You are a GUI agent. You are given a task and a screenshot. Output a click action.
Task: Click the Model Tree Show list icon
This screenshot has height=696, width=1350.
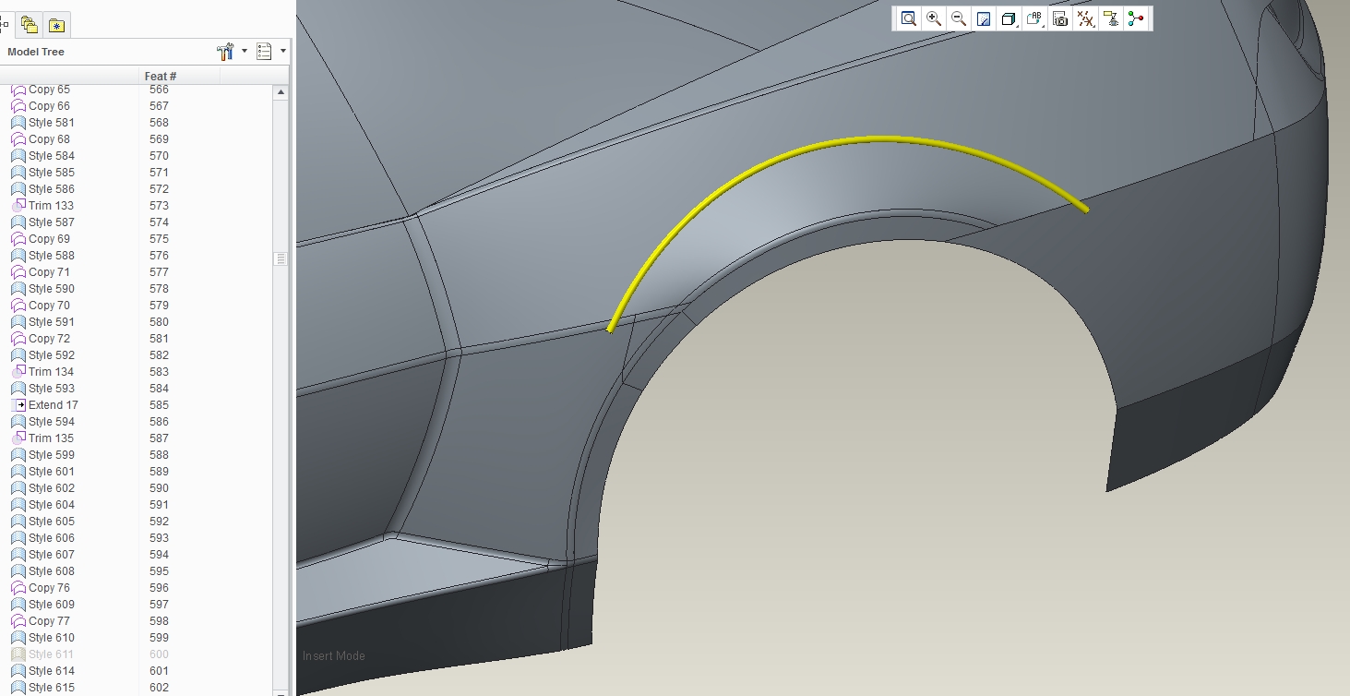tap(264, 52)
